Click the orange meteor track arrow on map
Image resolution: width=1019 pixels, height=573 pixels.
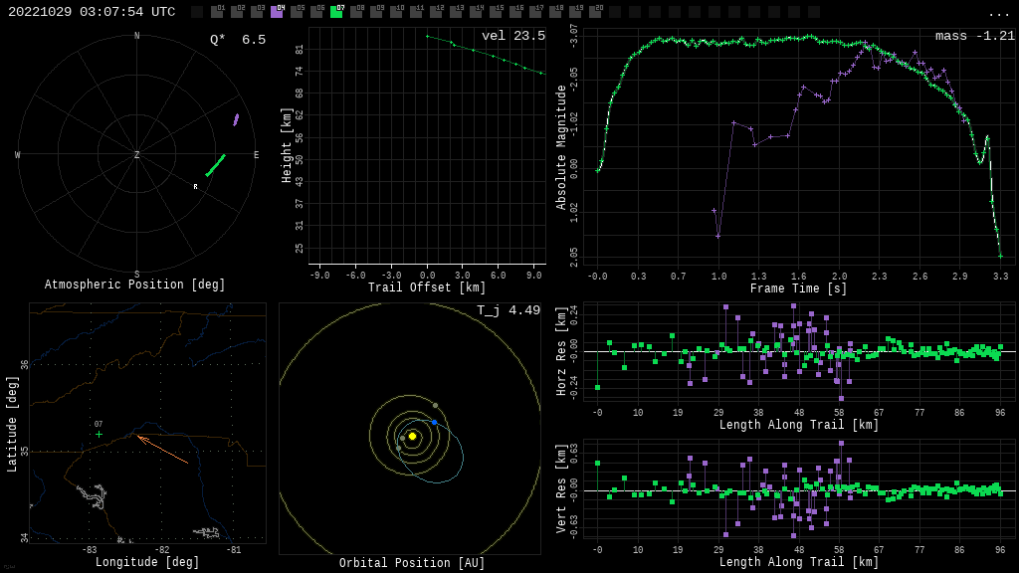(161, 449)
